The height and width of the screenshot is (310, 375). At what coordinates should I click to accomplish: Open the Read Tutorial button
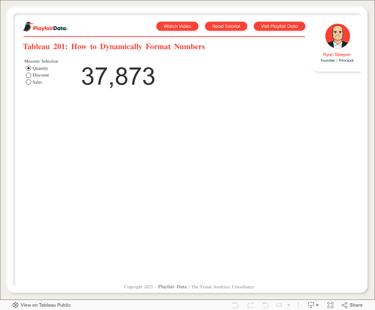coord(226,26)
